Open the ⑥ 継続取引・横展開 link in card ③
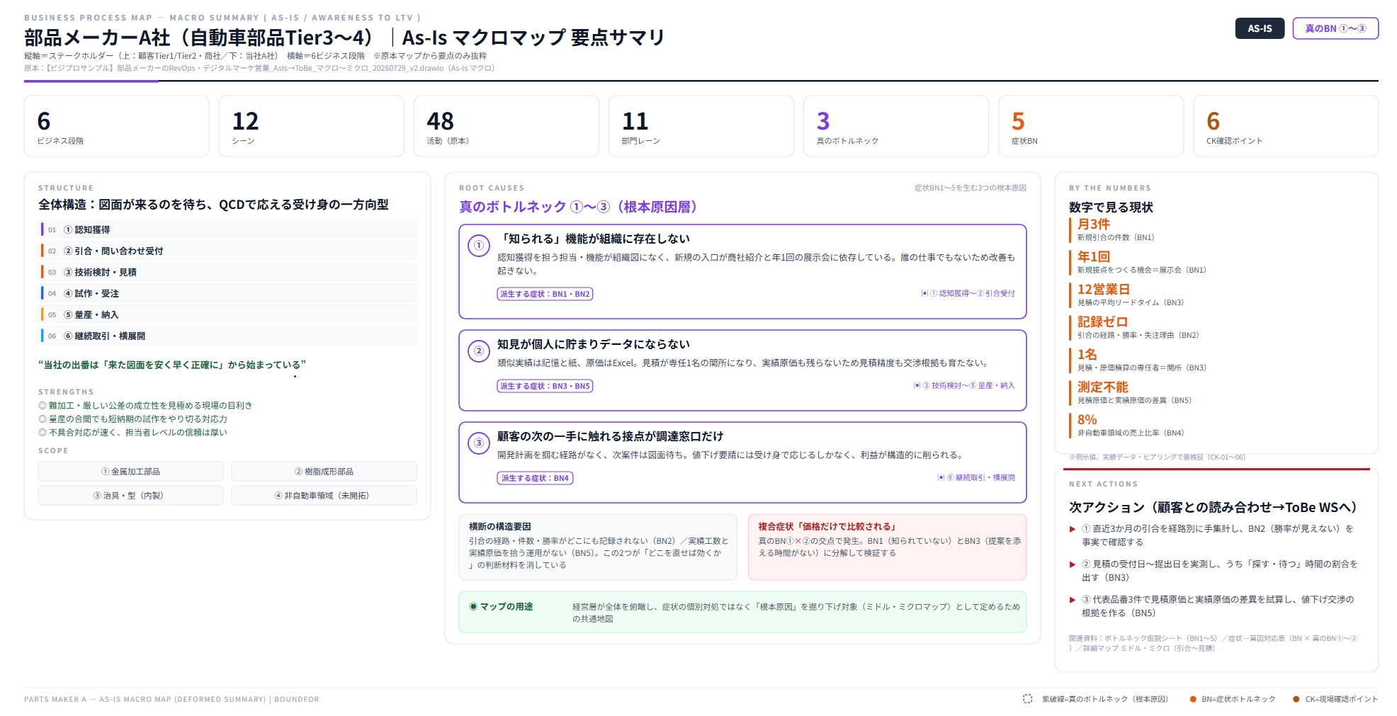The height and width of the screenshot is (716, 1397). 976,478
